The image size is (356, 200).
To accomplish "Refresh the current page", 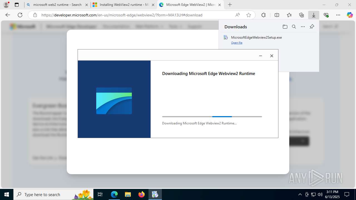I will [x=20, y=15].
